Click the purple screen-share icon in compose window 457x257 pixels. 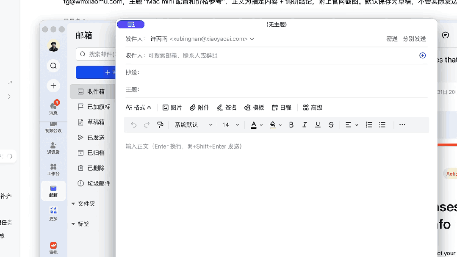130,25
